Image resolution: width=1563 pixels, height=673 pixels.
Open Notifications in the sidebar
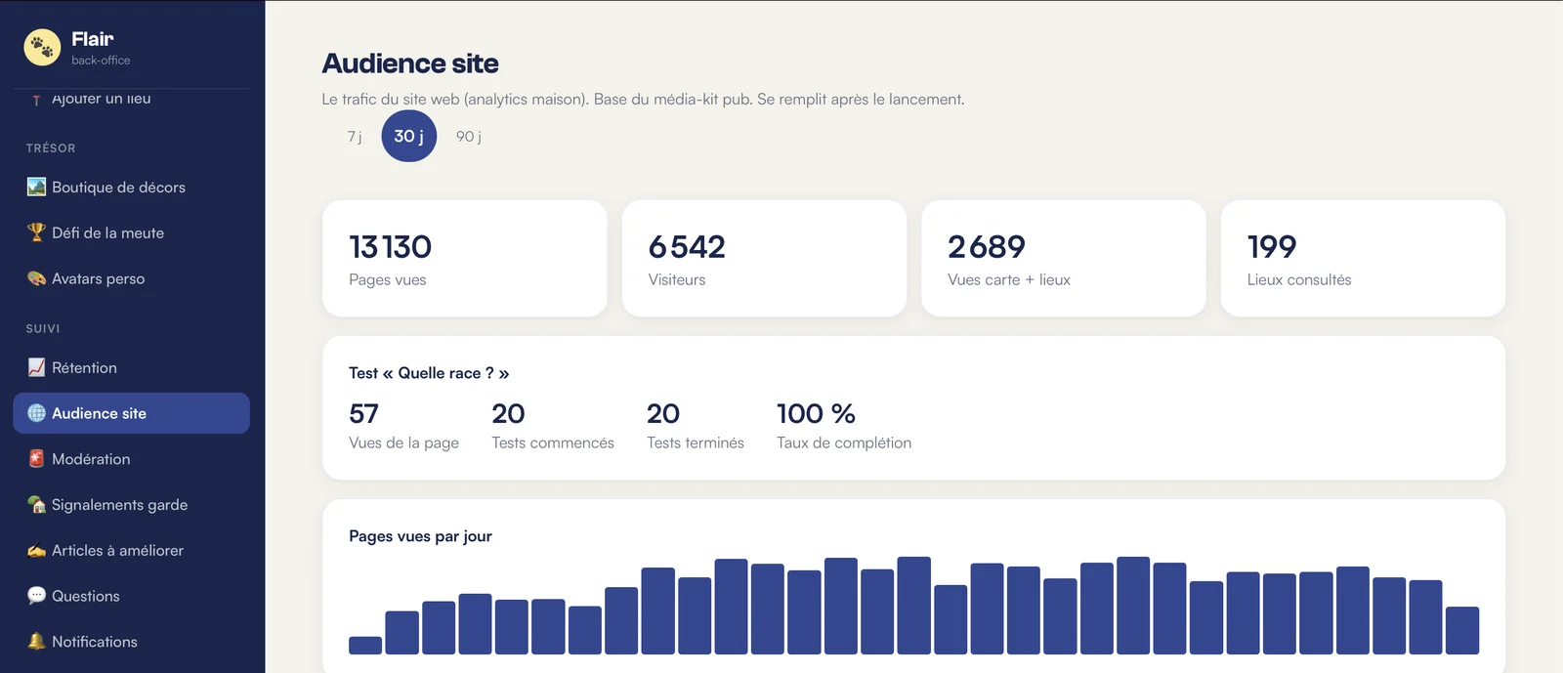coord(131,641)
